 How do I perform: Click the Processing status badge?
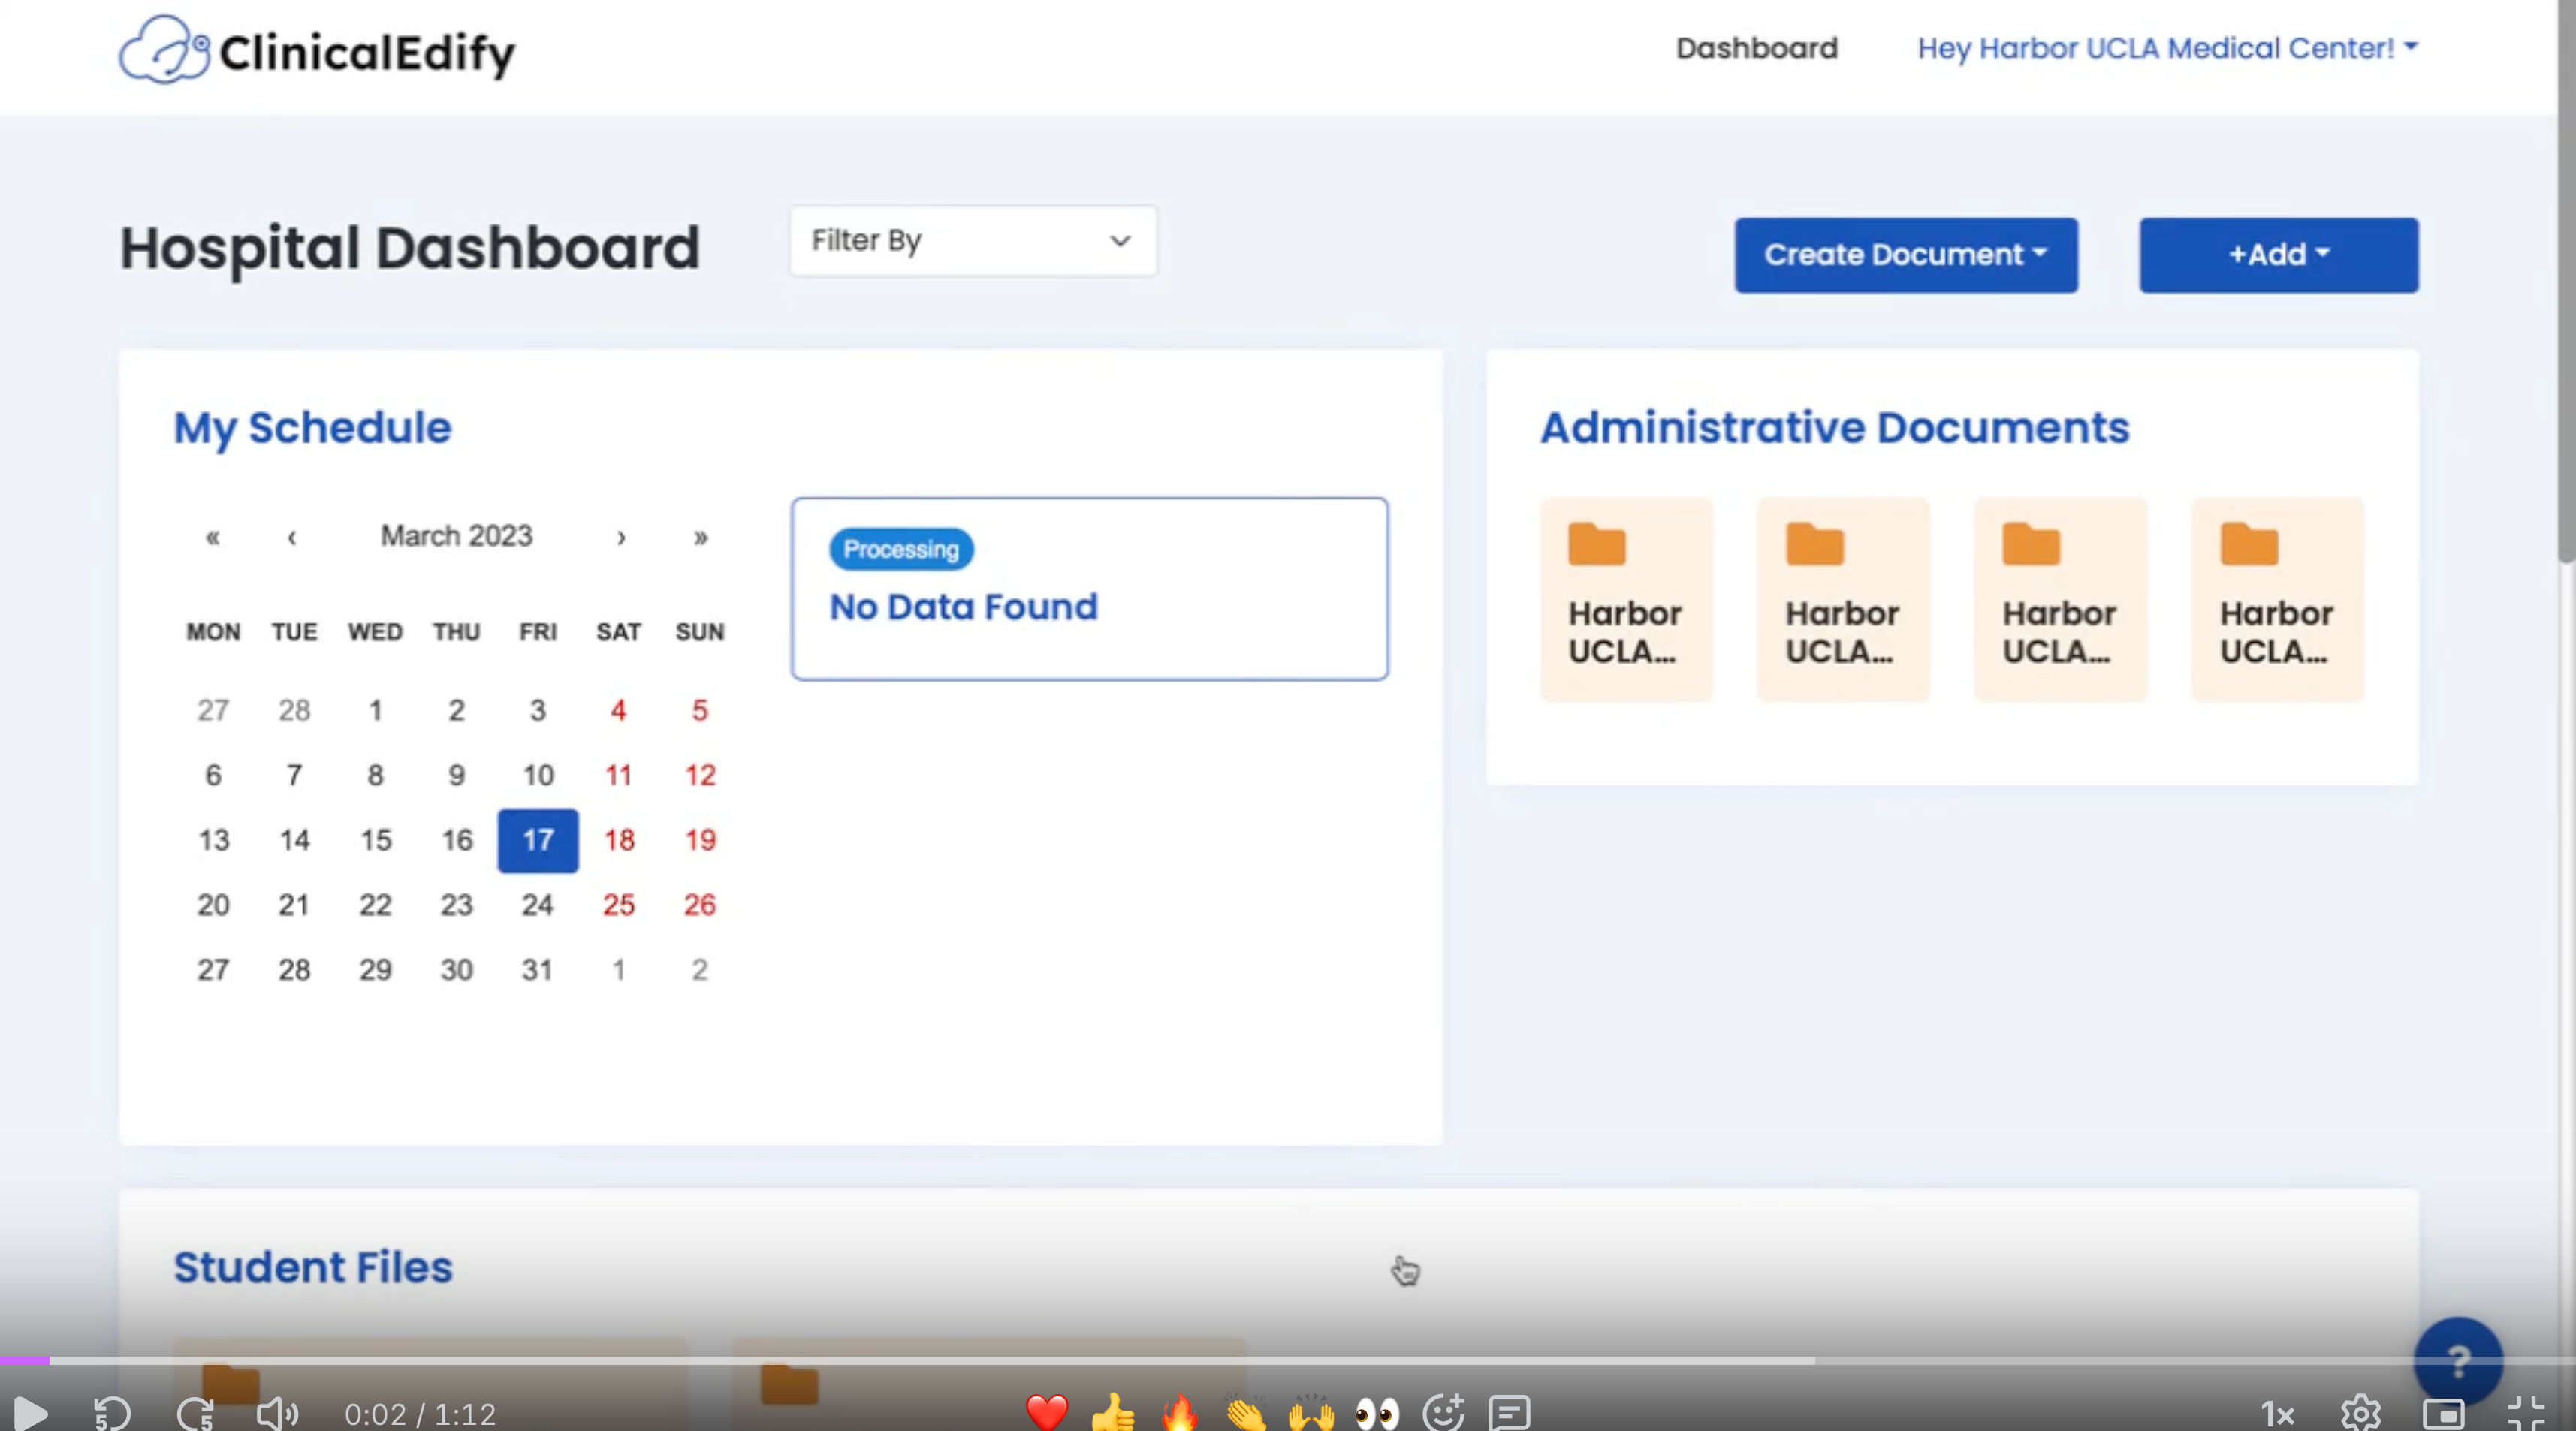coord(901,549)
